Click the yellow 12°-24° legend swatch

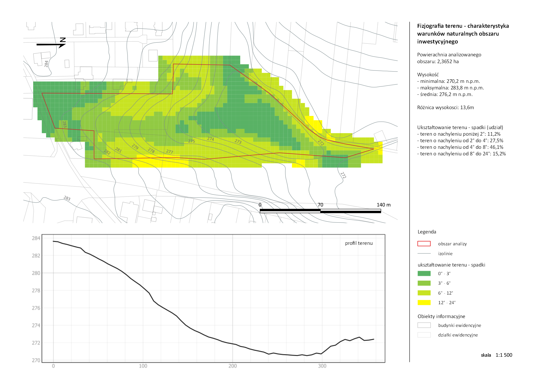click(x=424, y=302)
